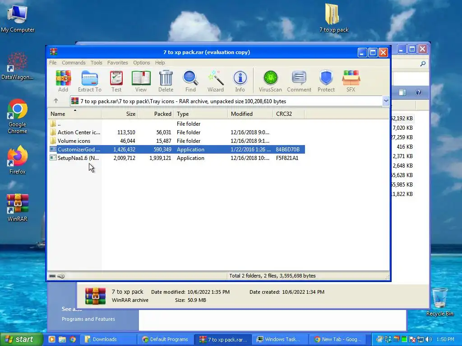Start VirusScan on the archive
462x346 pixels.
(270, 81)
